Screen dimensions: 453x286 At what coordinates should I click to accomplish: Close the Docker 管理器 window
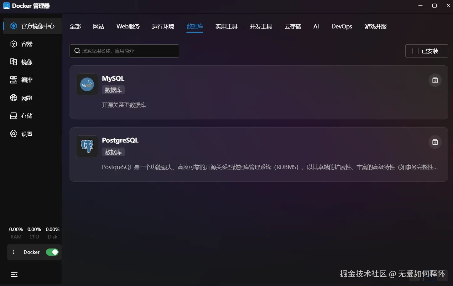[449, 6]
